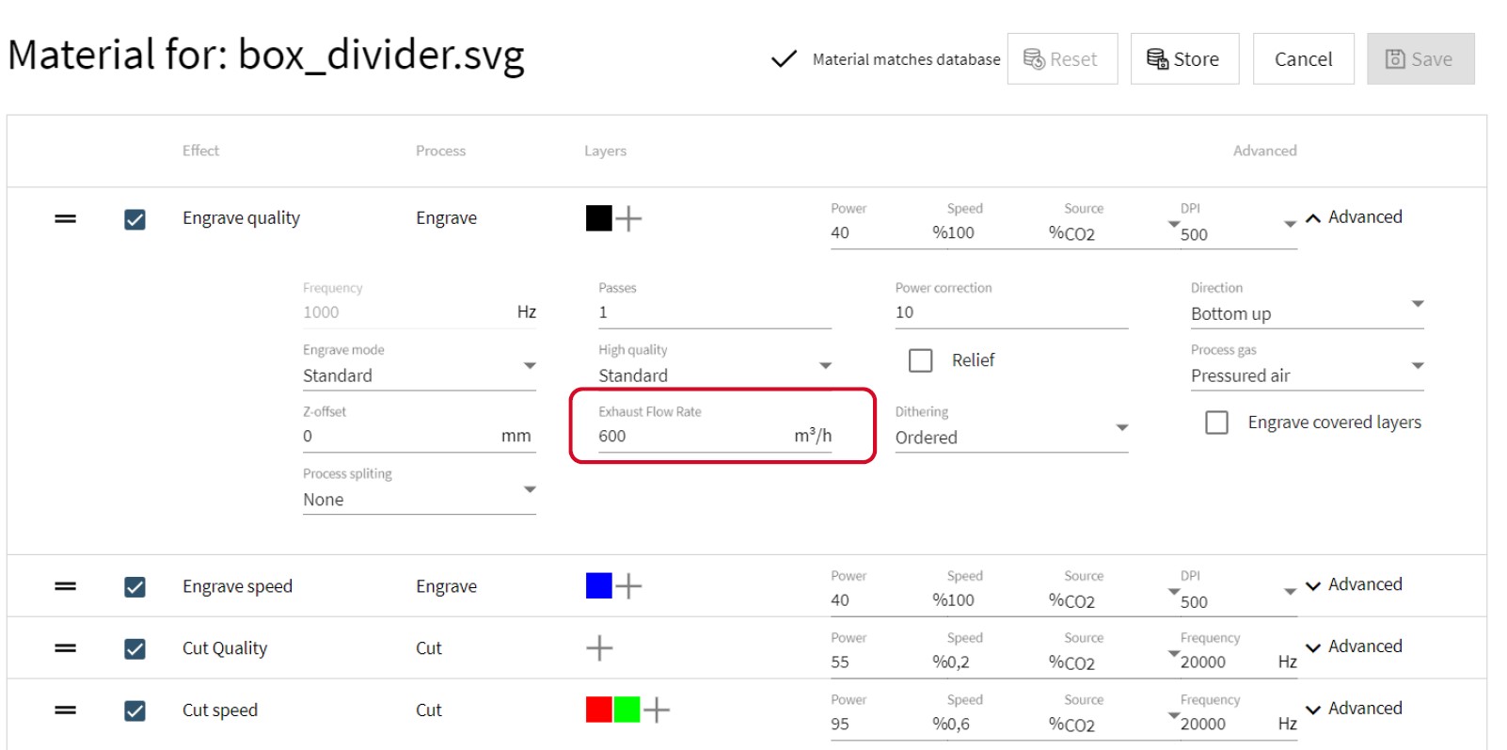Expand Advanced settings for Cut Quality
The width and height of the screenshot is (1507, 750).
coord(1354,646)
